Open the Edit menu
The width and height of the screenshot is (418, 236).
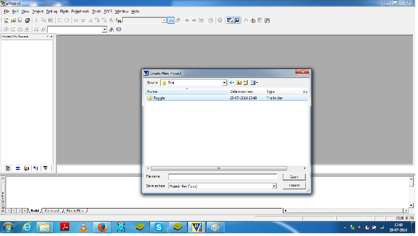coord(15,12)
